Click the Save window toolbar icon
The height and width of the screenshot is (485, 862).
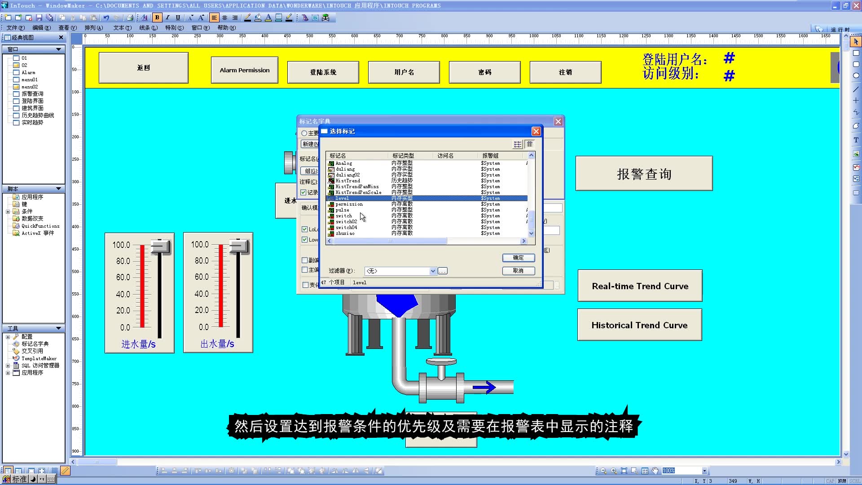pyautogui.click(x=39, y=18)
